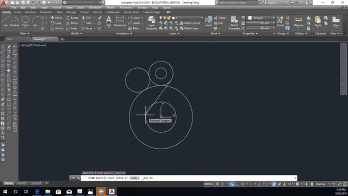Viewport: 348px width, 196px height.
Task: Toggle polar tracking in status bar
Action: tap(243, 184)
